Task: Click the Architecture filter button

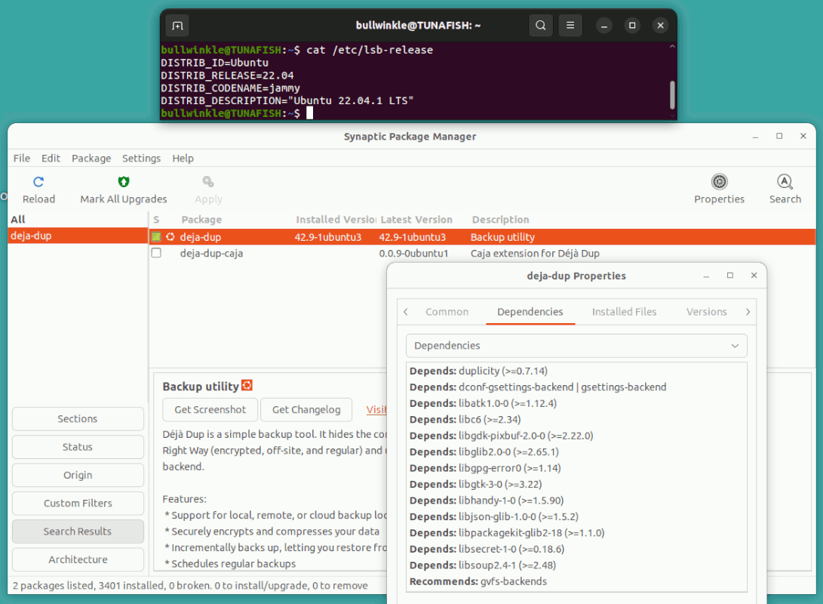Action: (78, 559)
